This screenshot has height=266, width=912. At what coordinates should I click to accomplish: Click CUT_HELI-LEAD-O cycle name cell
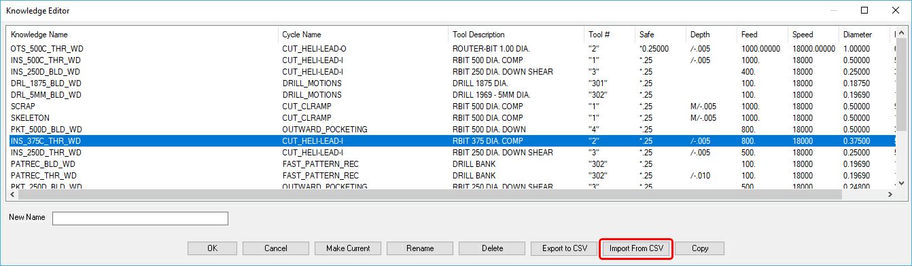click(x=313, y=49)
